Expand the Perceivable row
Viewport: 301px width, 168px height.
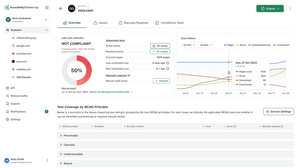click(x=175, y=136)
